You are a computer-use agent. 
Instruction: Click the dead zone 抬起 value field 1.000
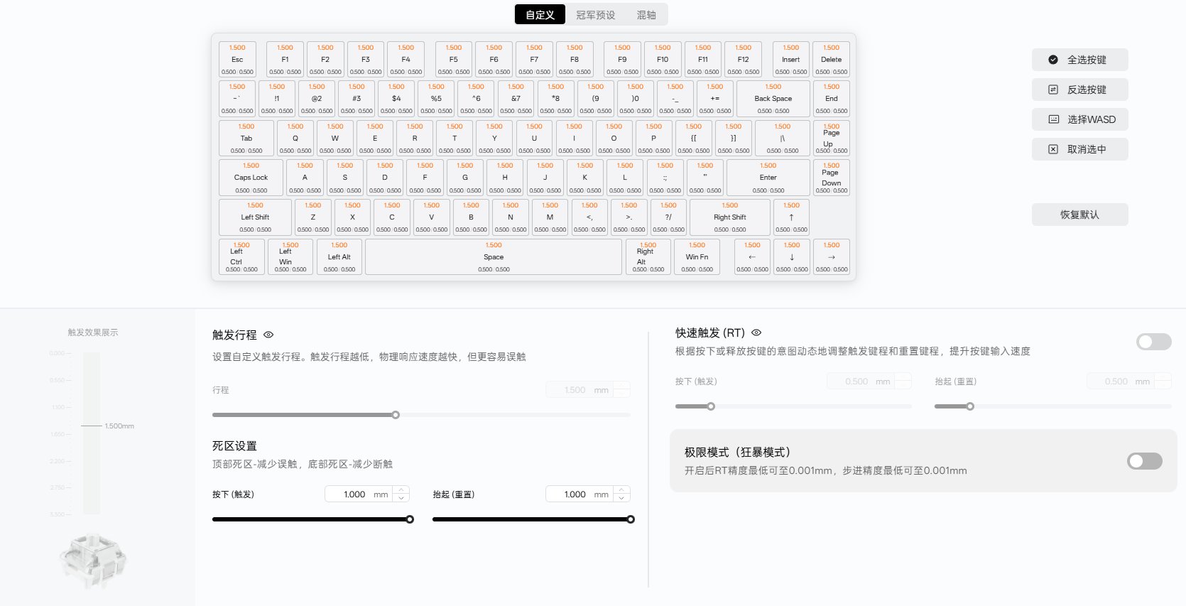tap(580, 494)
